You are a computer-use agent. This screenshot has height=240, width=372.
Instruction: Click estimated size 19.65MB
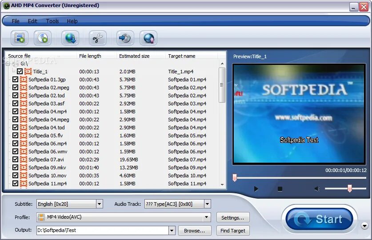128,160
